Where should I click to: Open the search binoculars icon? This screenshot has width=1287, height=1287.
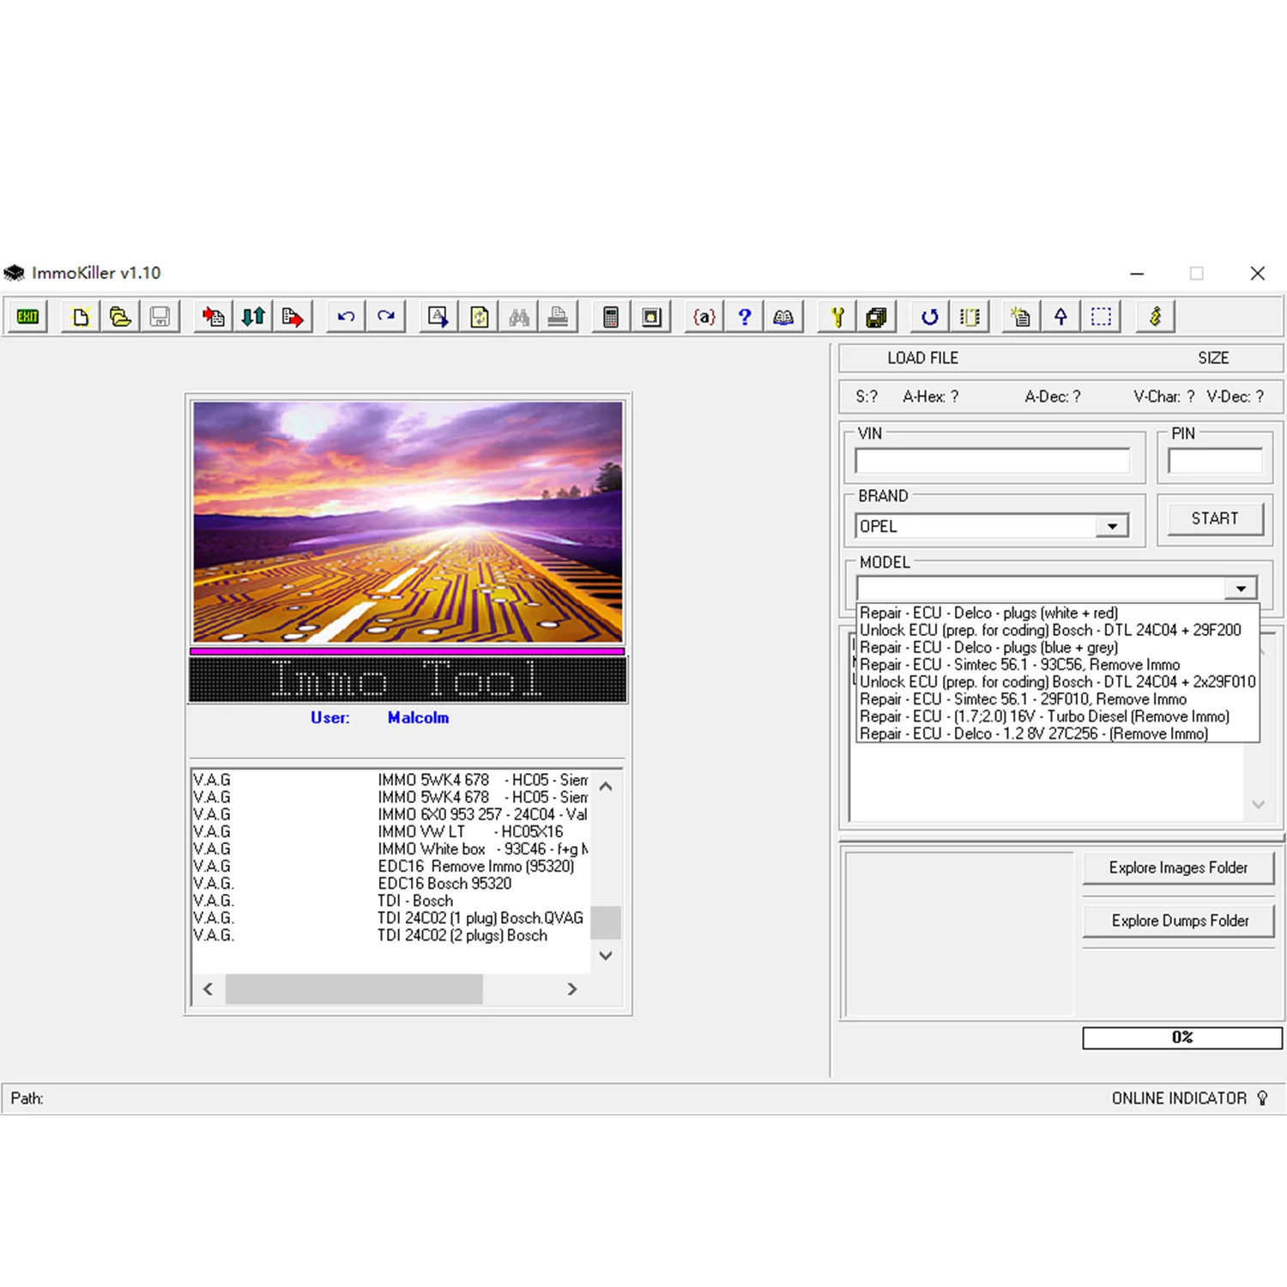pos(518,317)
